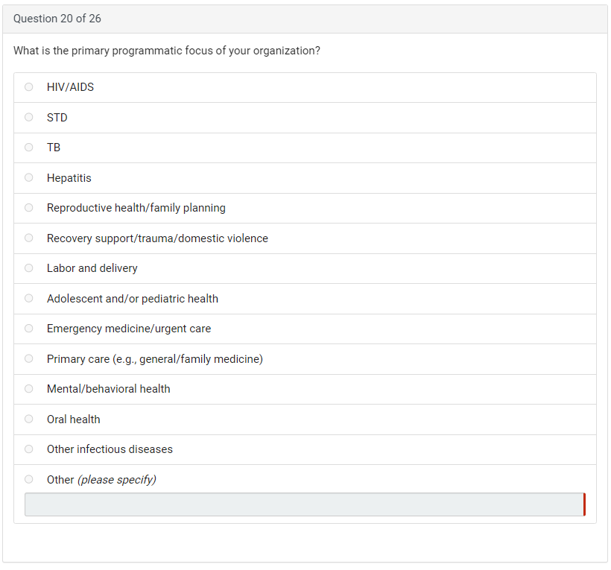Choose the STD option
The height and width of the screenshot is (570, 611).
(x=29, y=117)
